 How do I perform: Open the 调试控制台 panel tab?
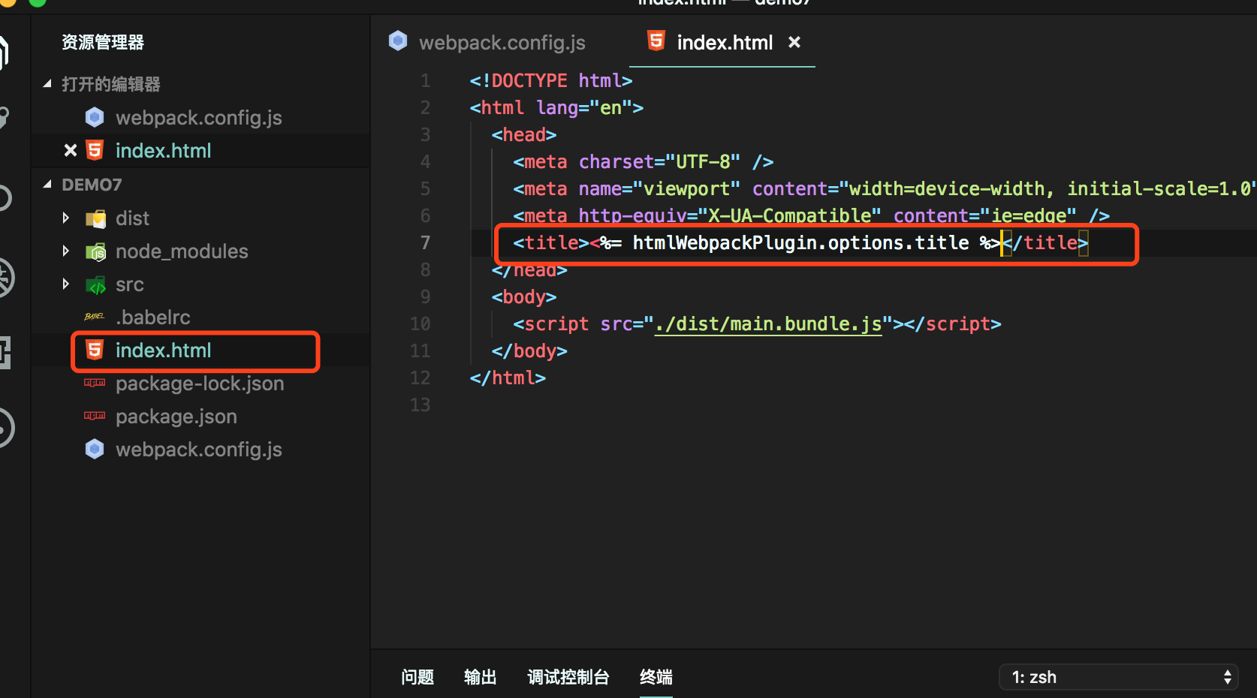568,677
